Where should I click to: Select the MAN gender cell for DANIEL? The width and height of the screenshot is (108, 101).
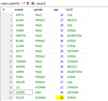coord(42,92)
